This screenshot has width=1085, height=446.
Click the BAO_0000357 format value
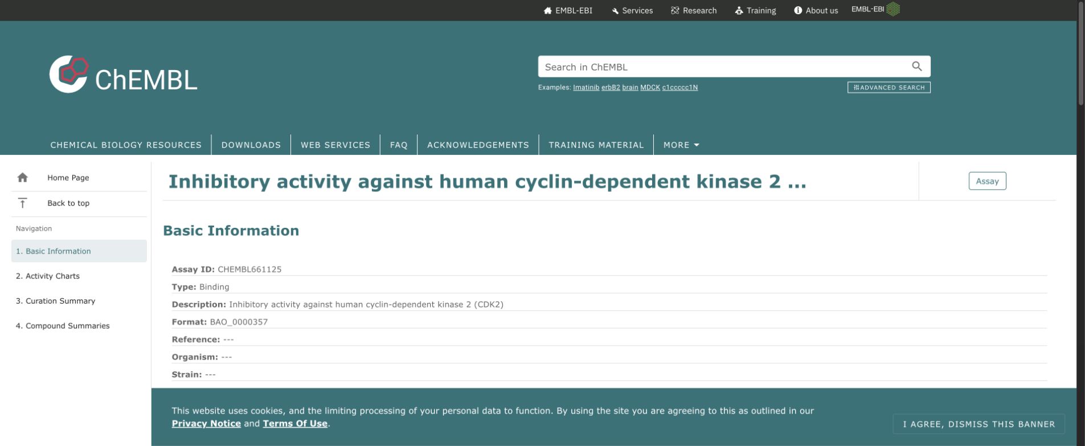tap(239, 322)
